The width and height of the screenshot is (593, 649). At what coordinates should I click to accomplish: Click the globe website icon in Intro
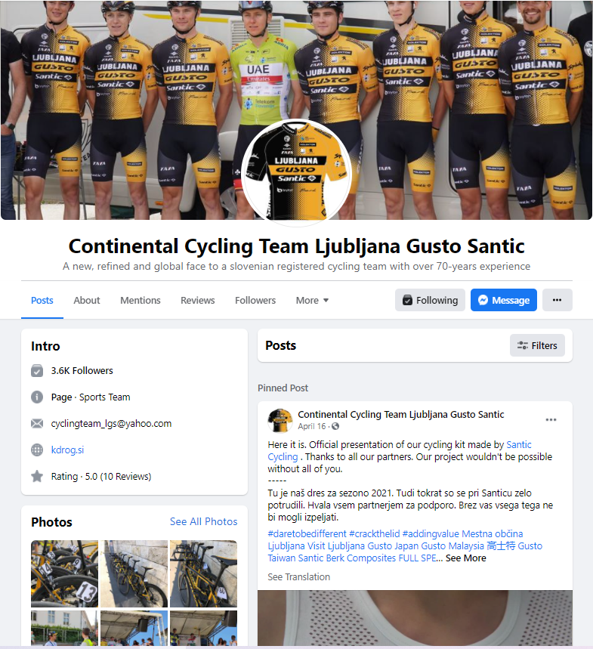click(37, 450)
